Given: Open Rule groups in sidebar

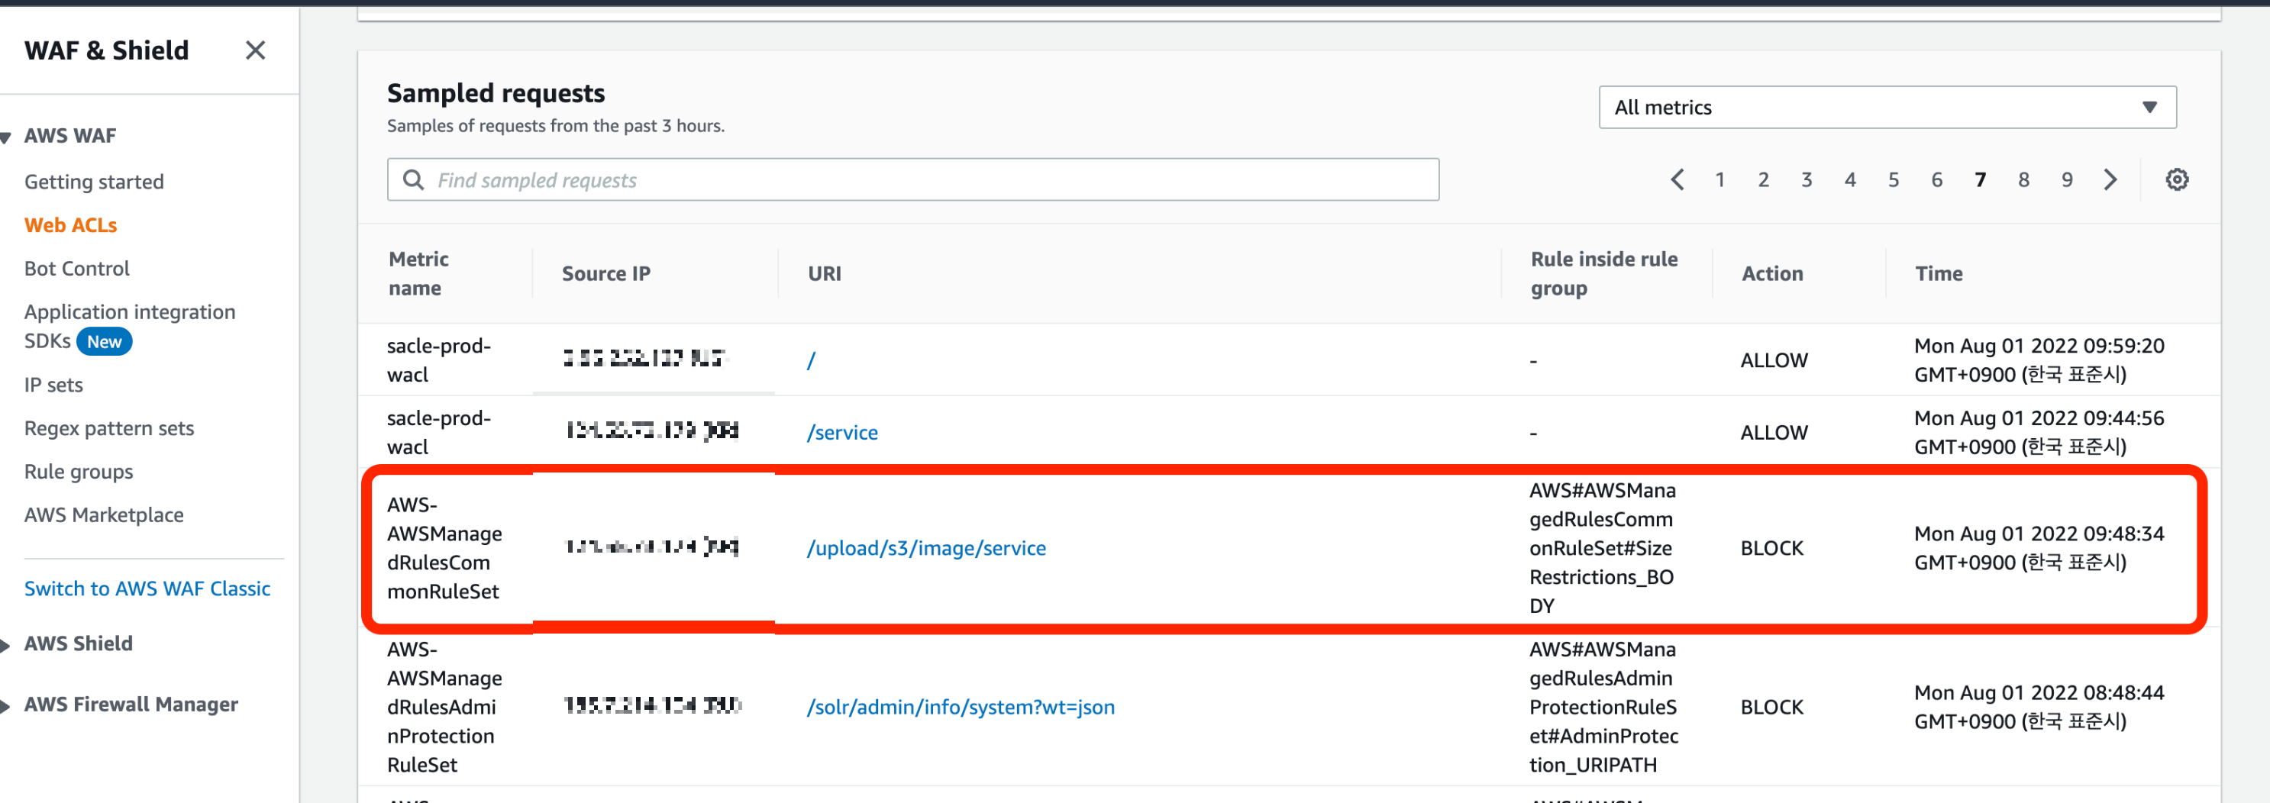Looking at the screenshot, I should (79, 471).
